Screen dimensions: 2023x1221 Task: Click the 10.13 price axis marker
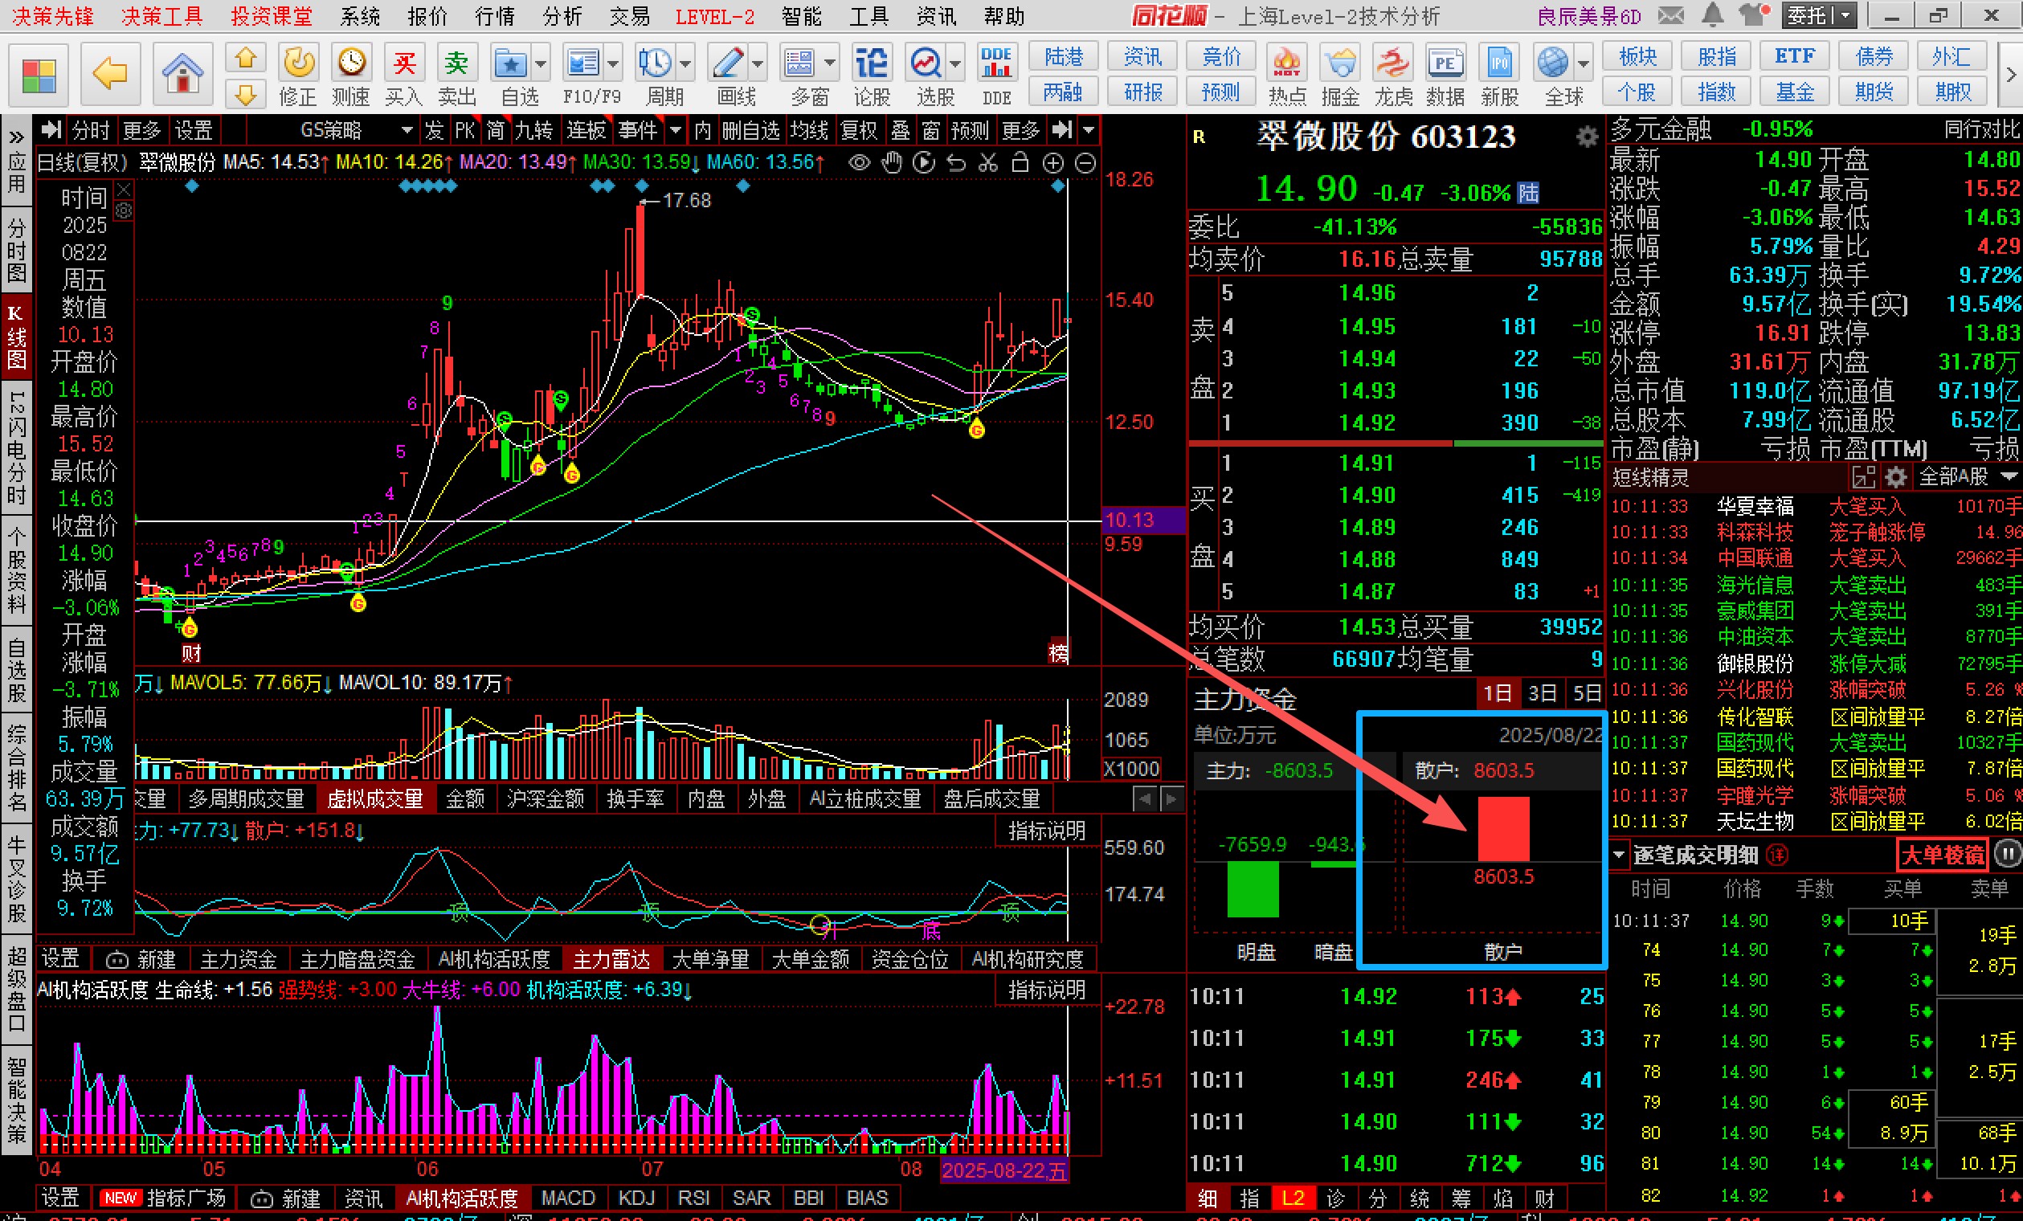click(x=1142, y=520)
